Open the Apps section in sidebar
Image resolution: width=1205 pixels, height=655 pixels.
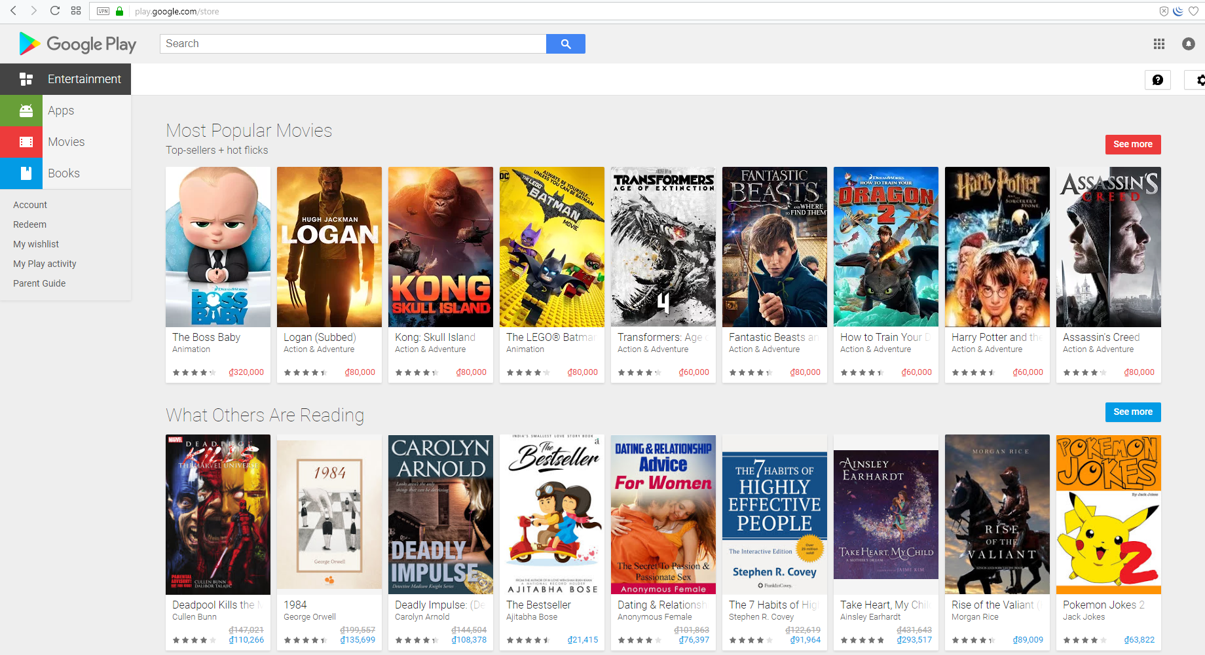pyautogui.click(x=65, y=111)
